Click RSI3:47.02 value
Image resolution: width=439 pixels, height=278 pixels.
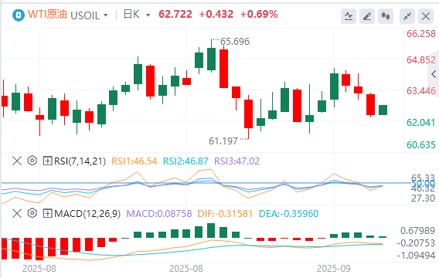click(x=237, y=161)
